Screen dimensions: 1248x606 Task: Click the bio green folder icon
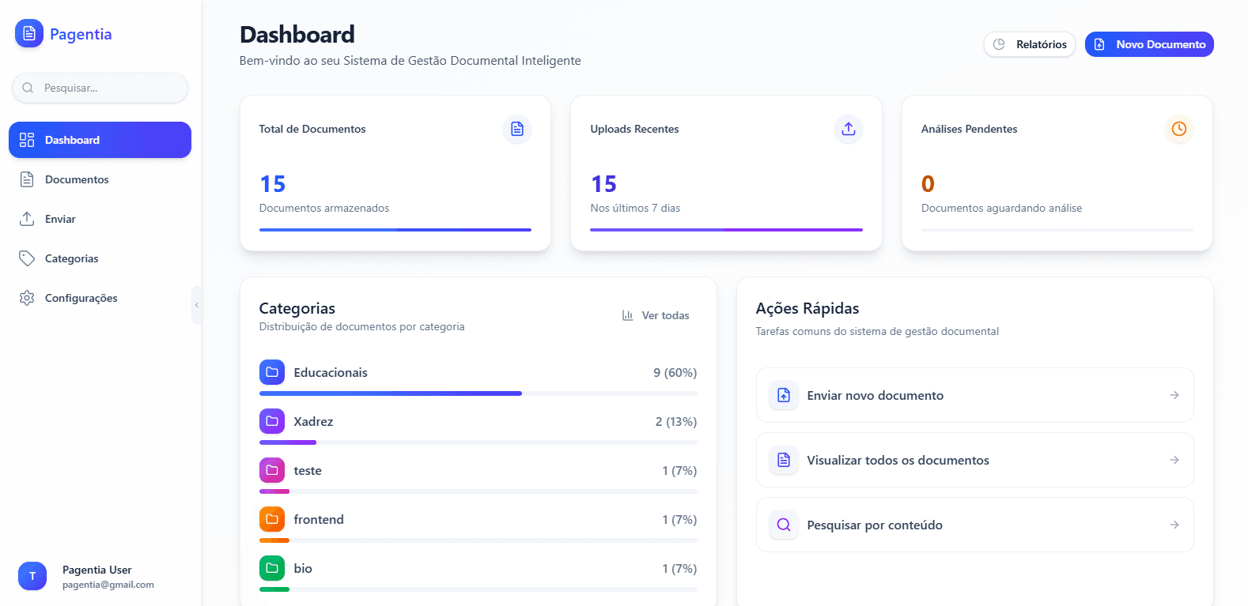pyautogui.click(x=272, y=568)
